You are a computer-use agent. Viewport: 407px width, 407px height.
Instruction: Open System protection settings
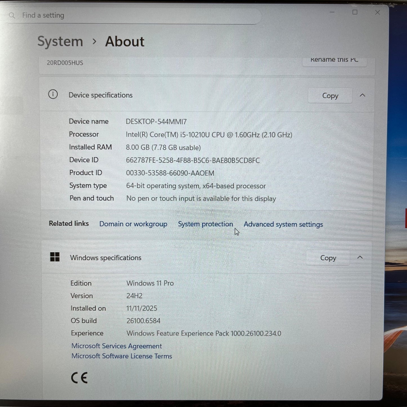[205, 224]
